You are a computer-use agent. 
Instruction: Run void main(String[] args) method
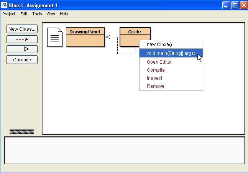click(171, 53)
